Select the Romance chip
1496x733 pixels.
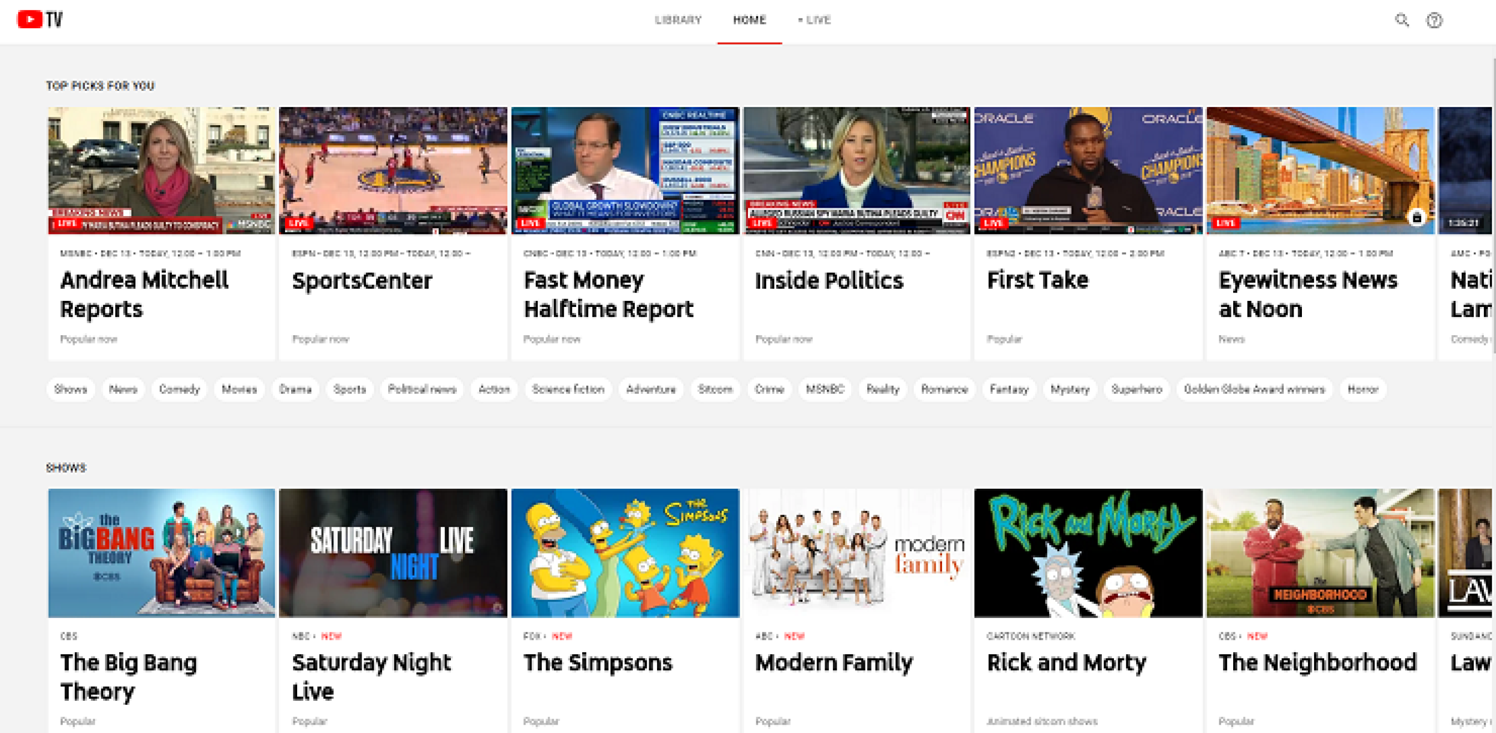[944, 389]
